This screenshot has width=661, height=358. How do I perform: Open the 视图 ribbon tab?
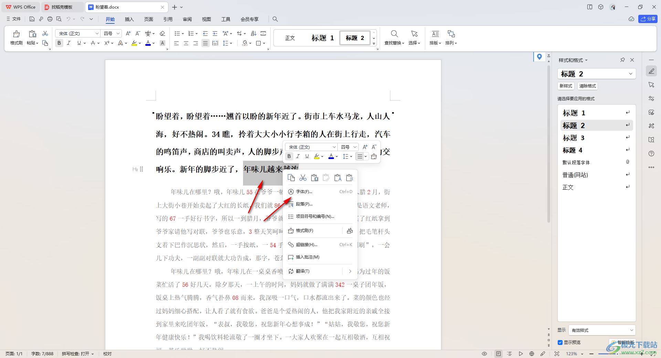pos(207,19)
